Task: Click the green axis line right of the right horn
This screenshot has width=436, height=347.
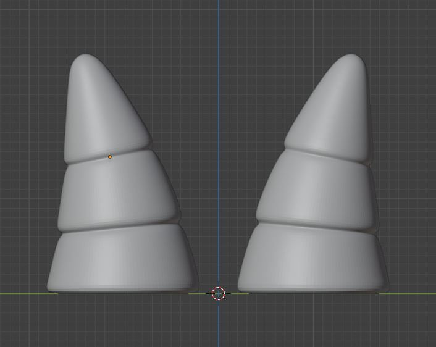Action: [414, 293]
